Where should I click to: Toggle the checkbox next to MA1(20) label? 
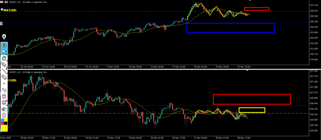coord(2,10)
